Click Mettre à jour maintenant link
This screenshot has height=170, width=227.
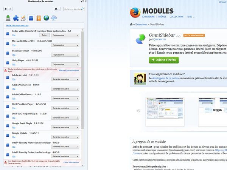point(69,70)
